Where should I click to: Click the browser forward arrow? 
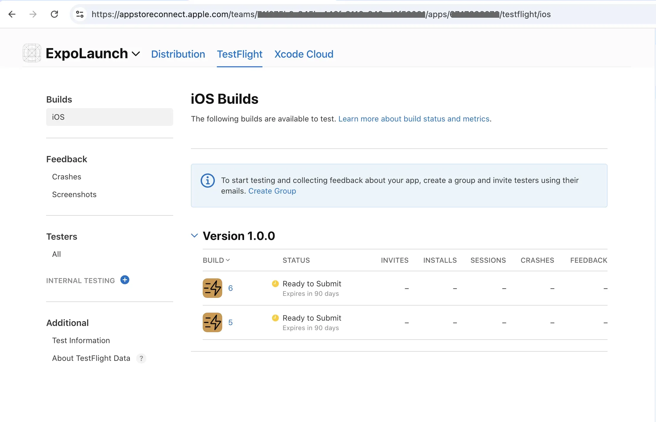[33, 14]
